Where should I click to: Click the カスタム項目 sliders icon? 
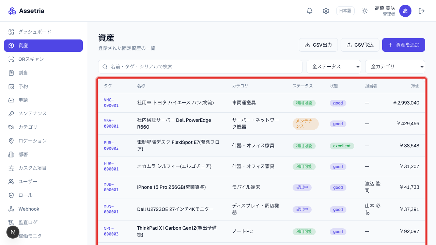[x=11, y=168]
